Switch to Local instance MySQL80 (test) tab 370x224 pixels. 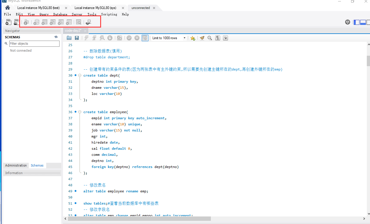click(x=38, y=8)
